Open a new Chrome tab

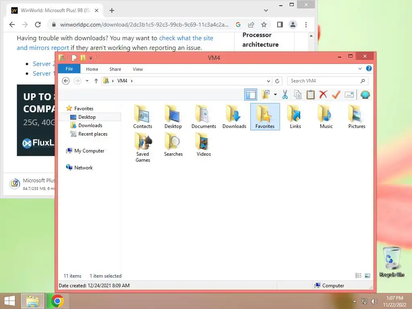pyautogui.click(x=112, y=10)
